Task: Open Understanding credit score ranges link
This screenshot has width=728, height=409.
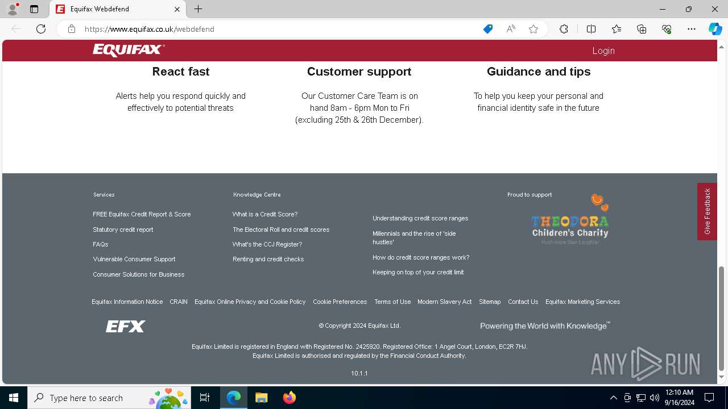Action: [x=420, y=218]
